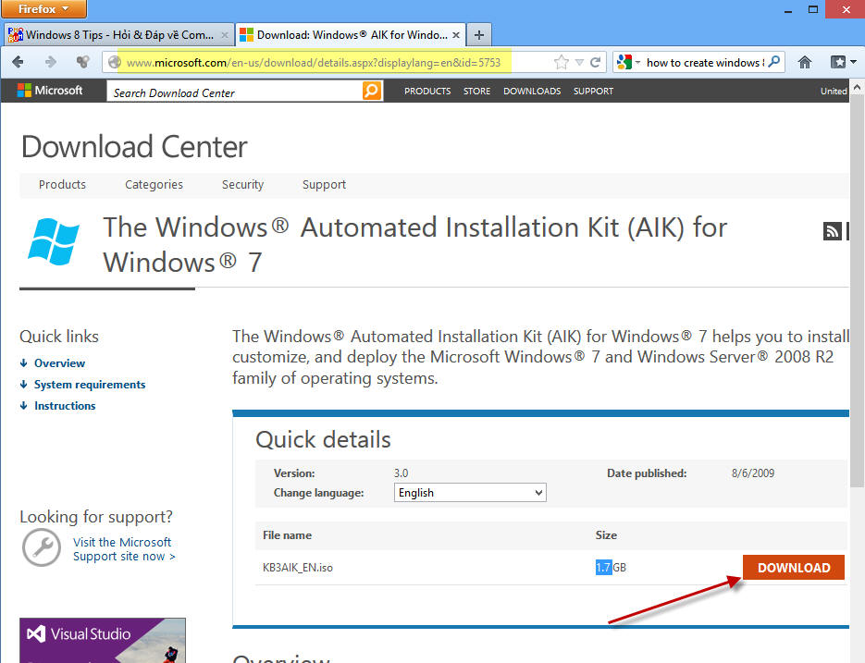Open the SUPPORT menu in header
Viewport: 865px width, 663px height.
tap(593, 91)
